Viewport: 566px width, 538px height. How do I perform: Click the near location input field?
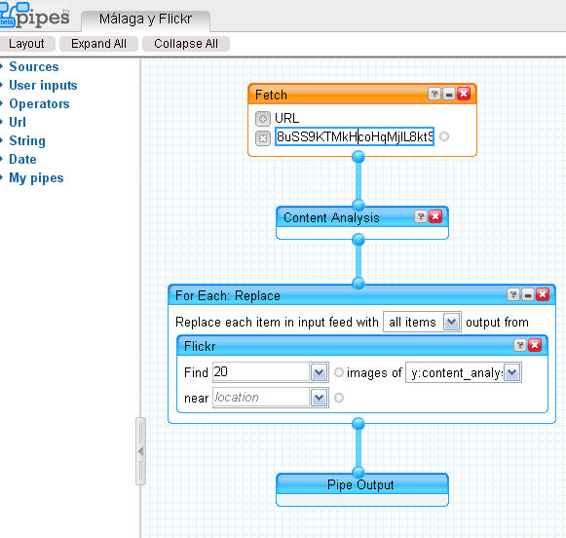261,398
